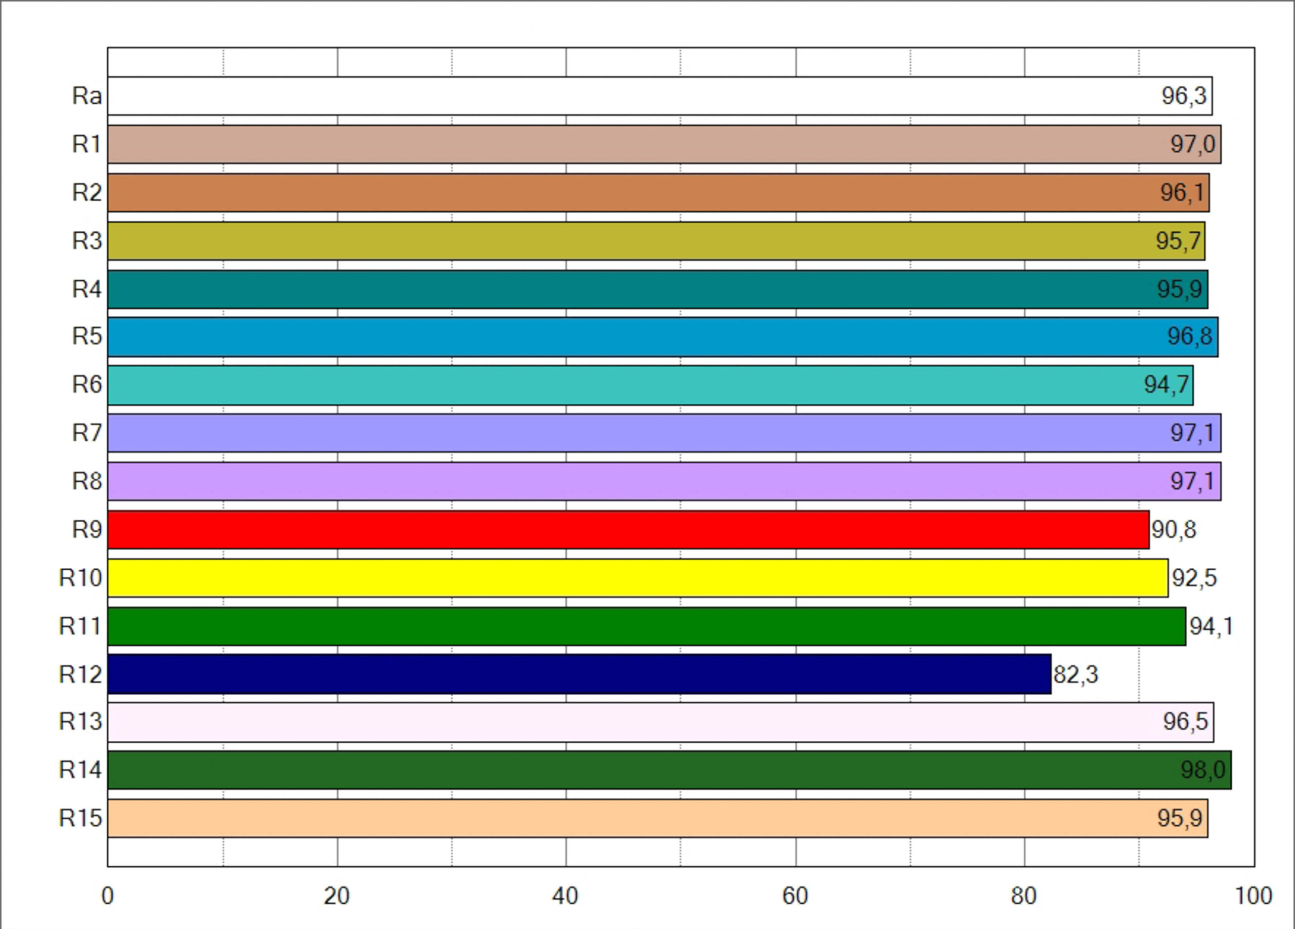1295x929 pixels.
Task: Click the R9 row label
Action: click(x=87, y=530)
